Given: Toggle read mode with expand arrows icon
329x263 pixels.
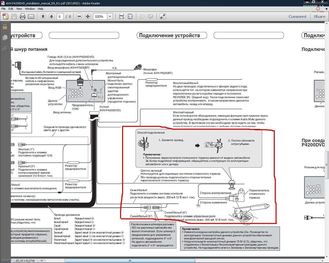Looking at the screenshot, I should 162,16.
